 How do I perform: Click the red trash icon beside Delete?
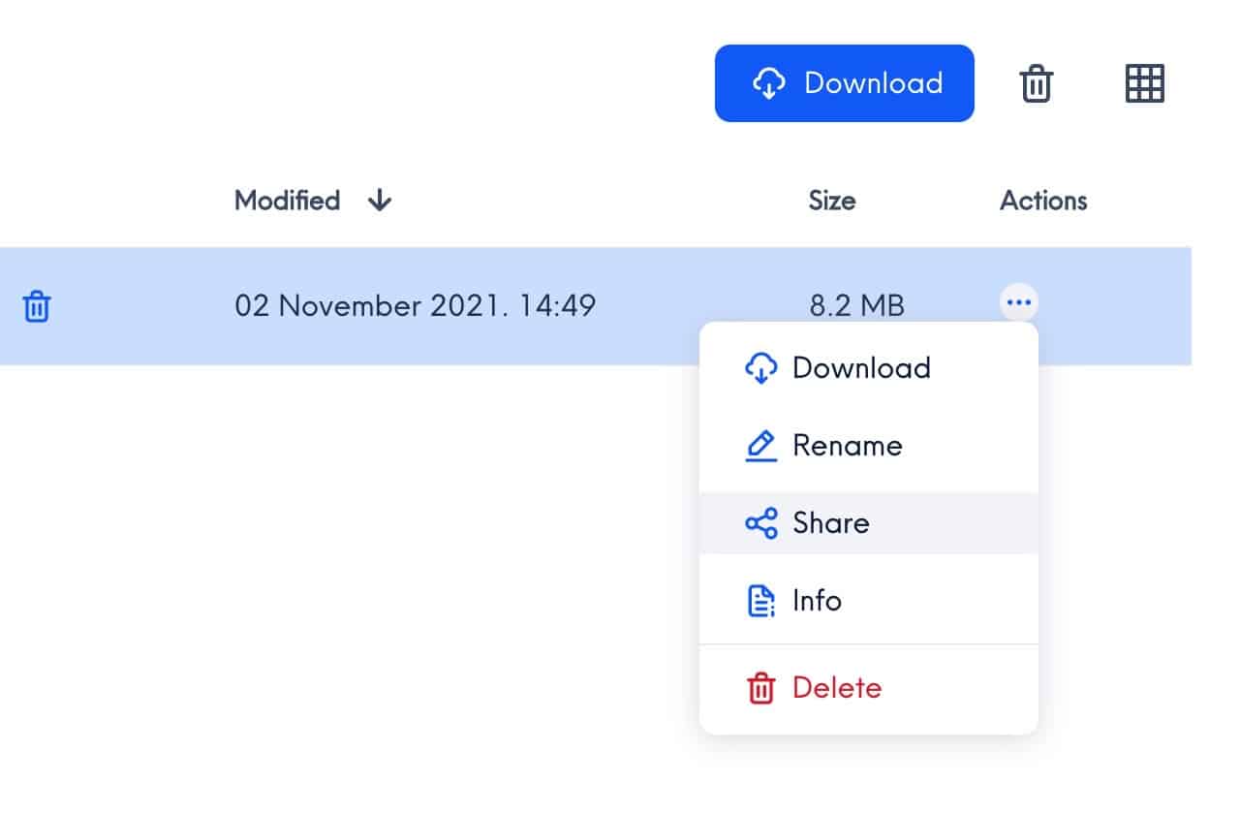tap(761, 689)
